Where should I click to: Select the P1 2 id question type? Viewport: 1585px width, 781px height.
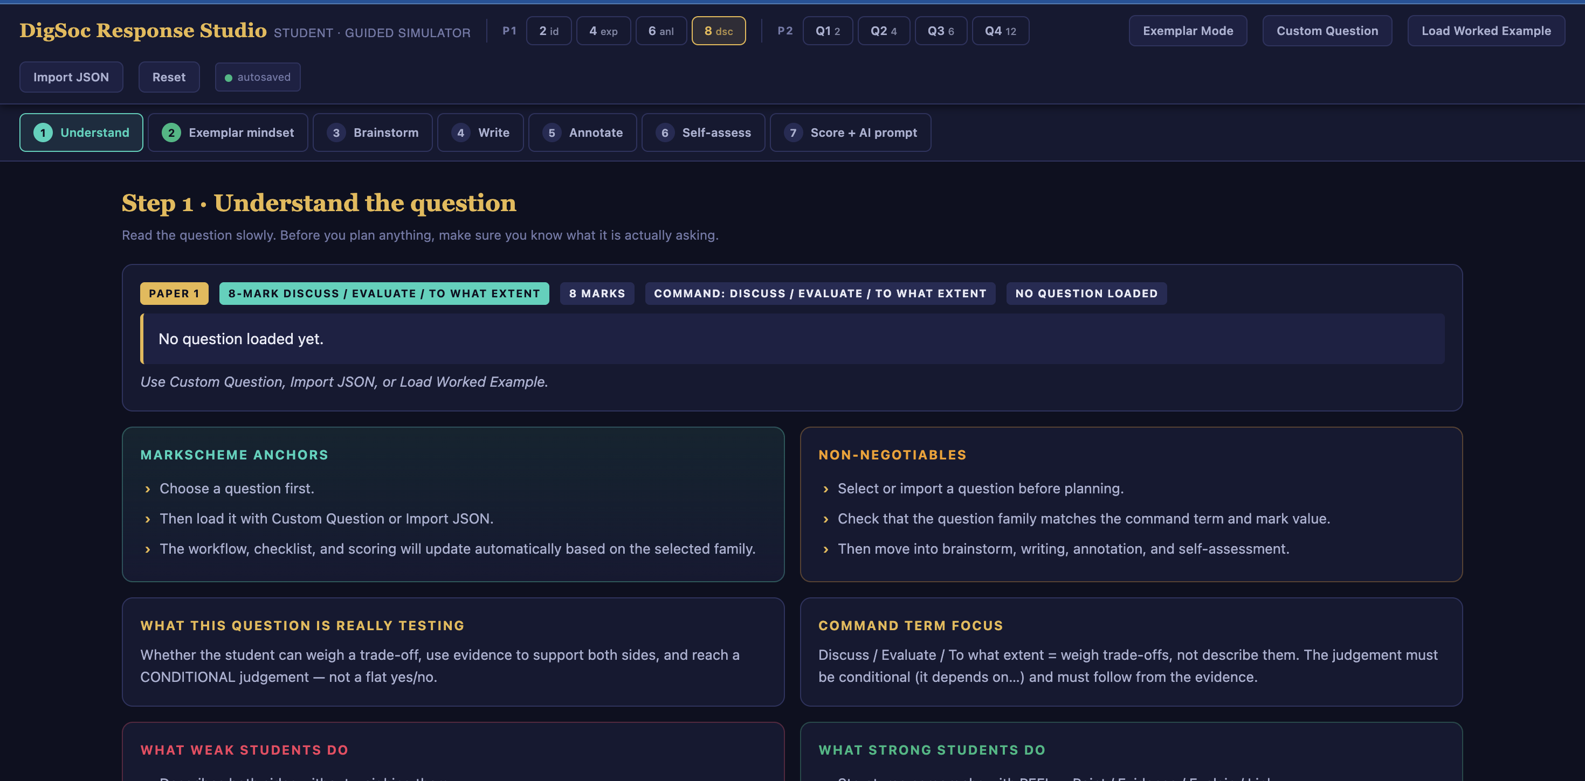[x=549, y=31]
